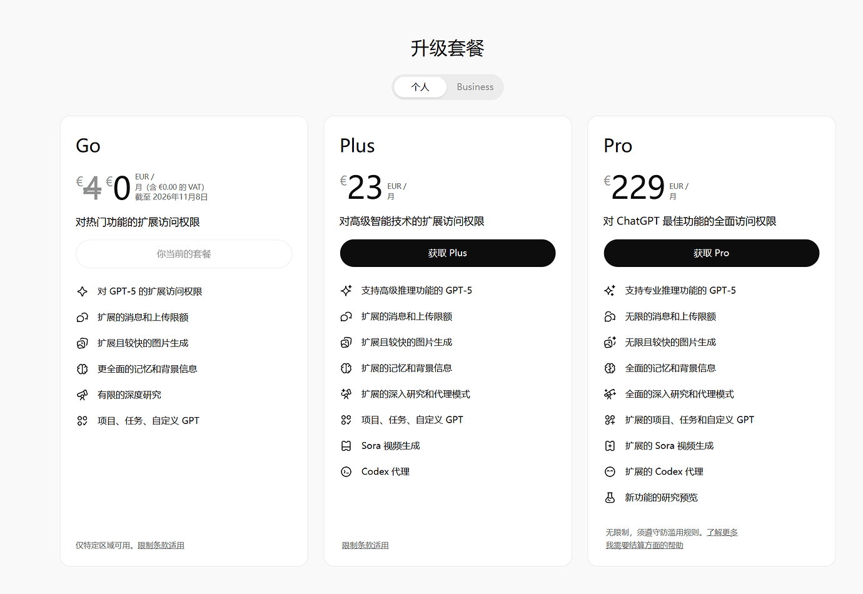The width and height of the screenshot is (863, 594).
Task: Switch to the Business plan tab
Action: point(475,87)
